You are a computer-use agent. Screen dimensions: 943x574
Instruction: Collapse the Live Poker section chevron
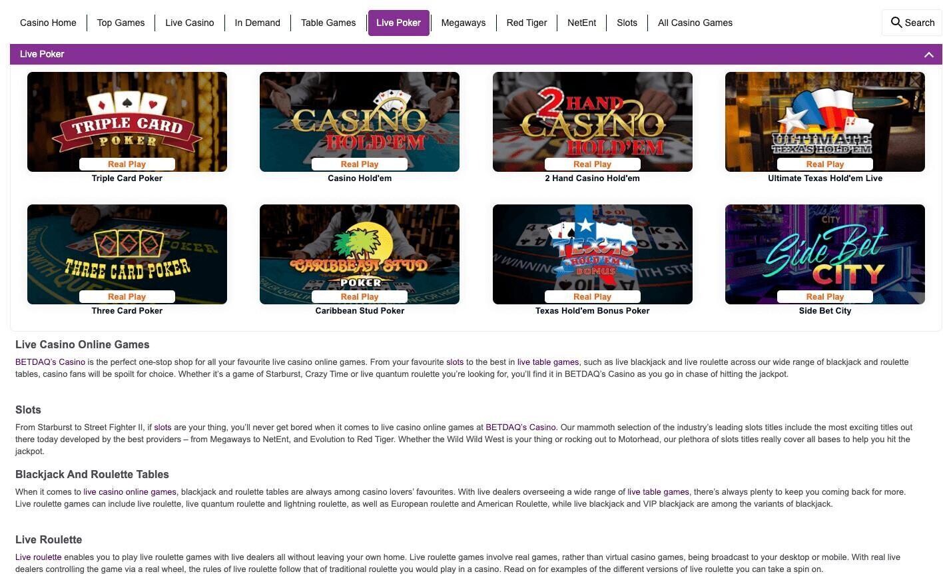coord(928,55)
